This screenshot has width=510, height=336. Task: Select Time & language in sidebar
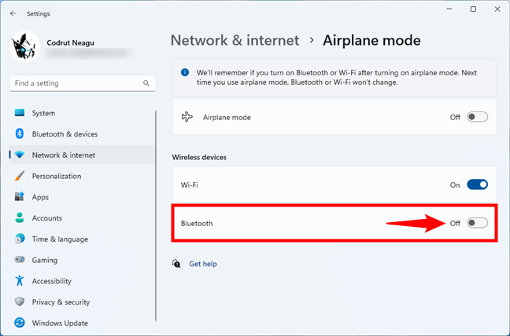83,239
